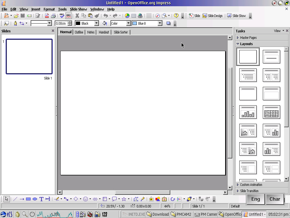290x218 pixels.
Task: Select the Slide 1 thumbnail
Action: (29, 56)
